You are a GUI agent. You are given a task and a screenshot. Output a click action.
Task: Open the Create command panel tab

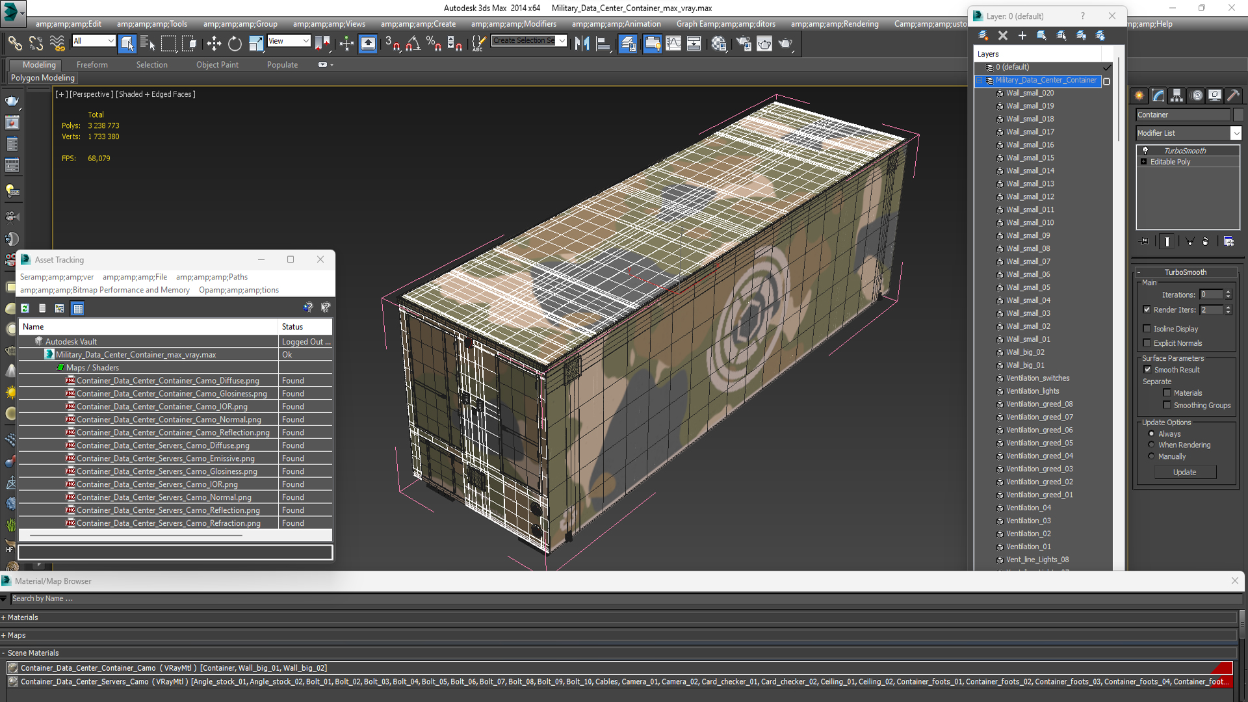tap(1139, 96)
